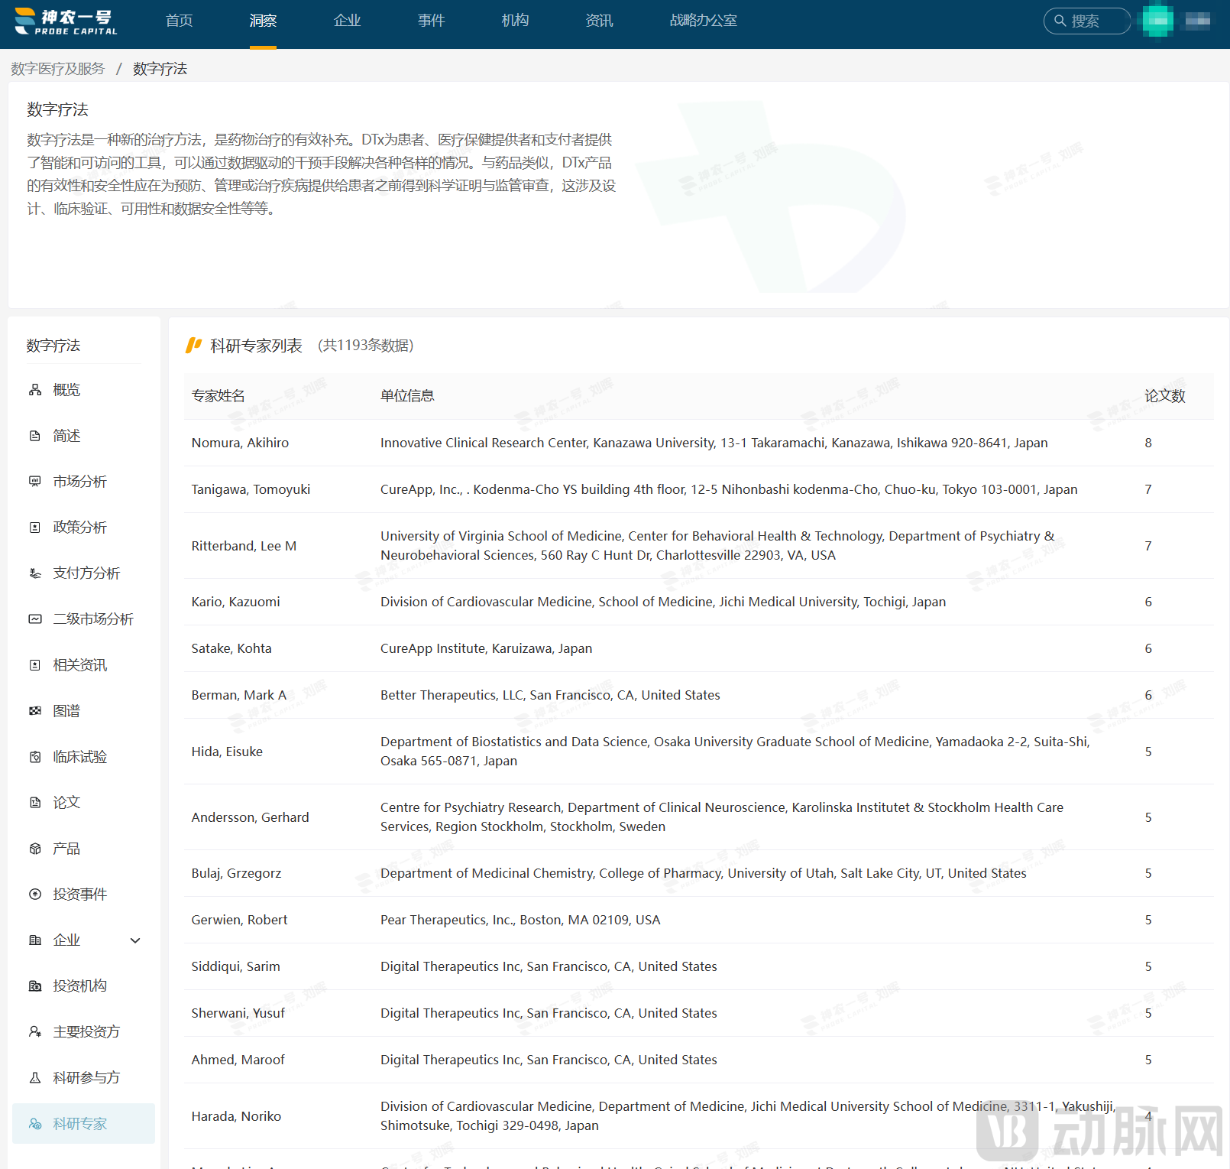The width and height of the screenshot is (1230, 1169).
Task: Go to the 机构 navigation tab
Action: (x=515, y=21)
